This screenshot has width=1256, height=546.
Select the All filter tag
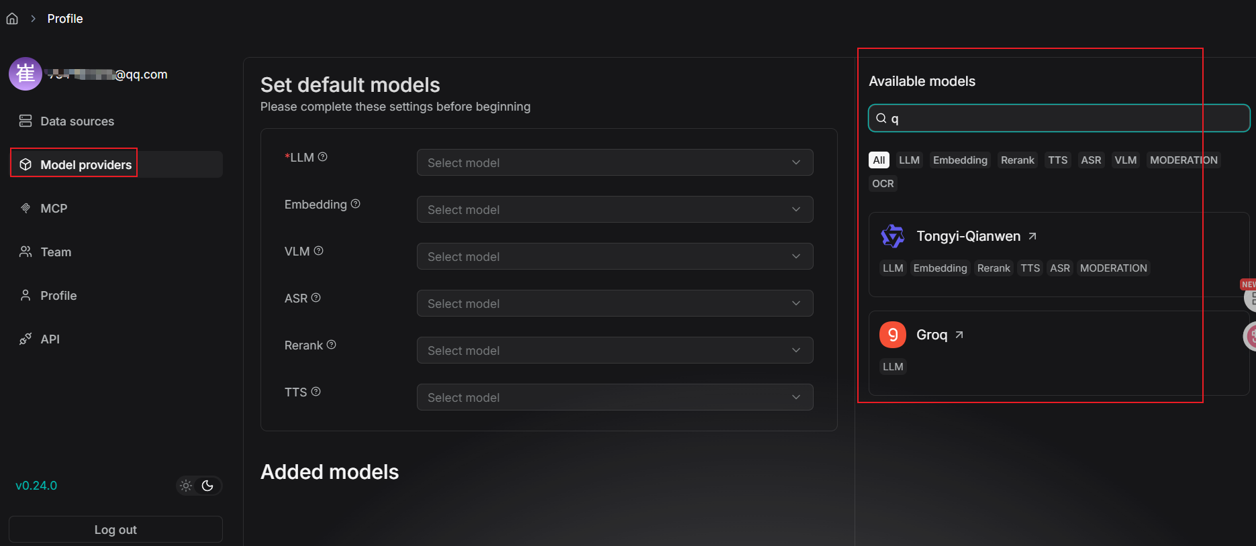879,160
